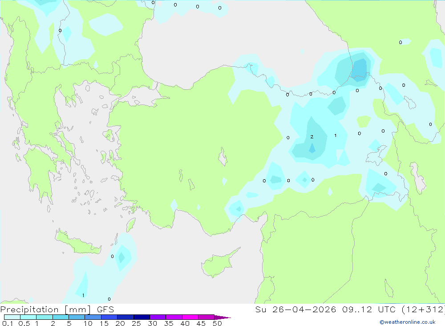Click the 40–45 mm magenta legend swatch

point(190,317)
